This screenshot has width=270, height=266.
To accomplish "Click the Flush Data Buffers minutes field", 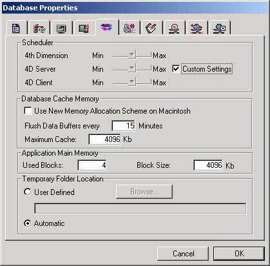I will [123, 126].
